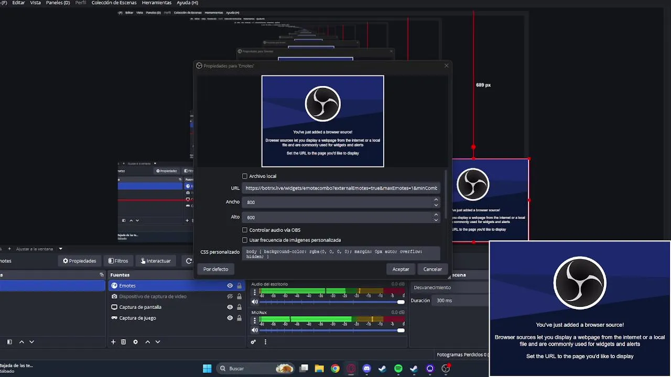Open the audio mixer menu dots at the bottom

pos(265,342)
